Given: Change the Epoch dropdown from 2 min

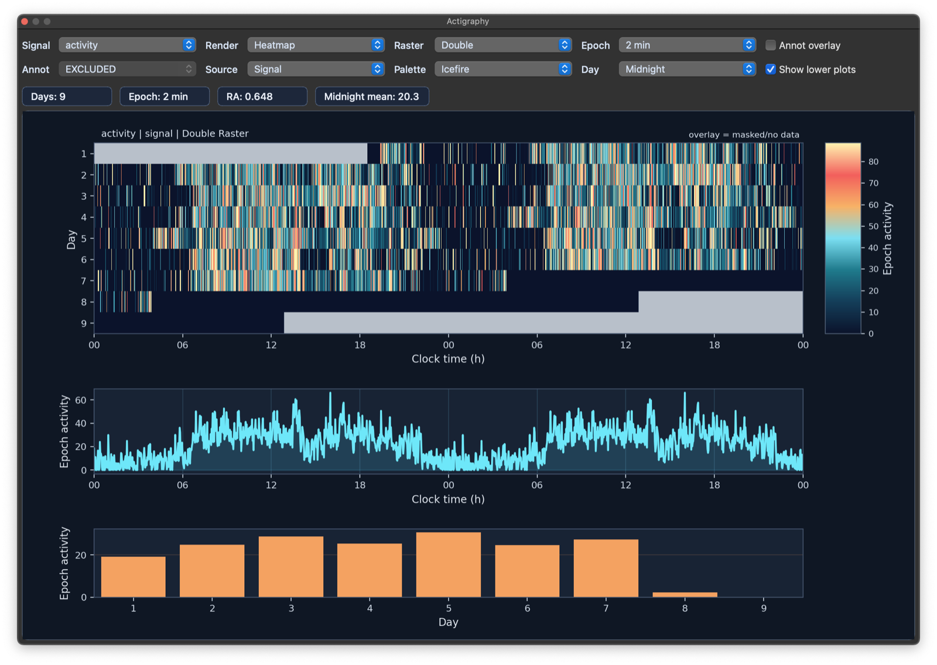Looking at the screenshot, I should [687, 45].
